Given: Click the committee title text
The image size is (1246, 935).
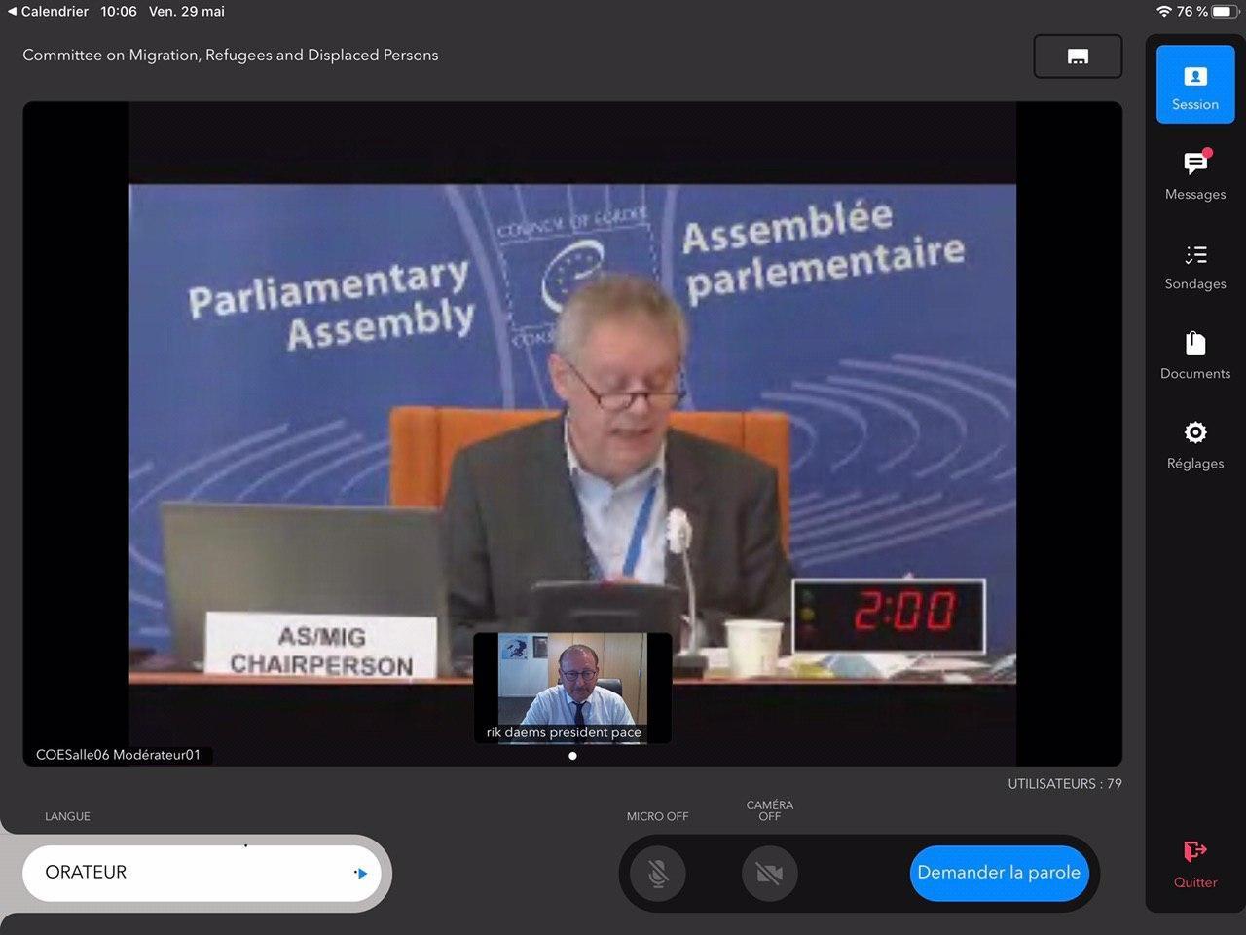Looking at the screenshot, I should click(x=231, y=56).
